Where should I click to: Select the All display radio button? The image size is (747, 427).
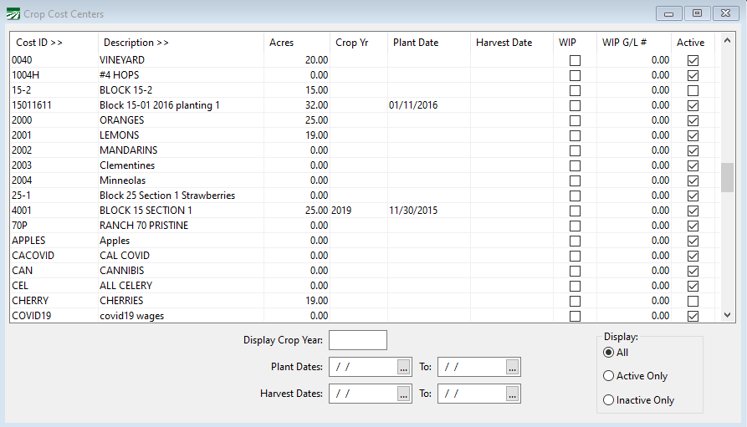click(x=609, y=353)
